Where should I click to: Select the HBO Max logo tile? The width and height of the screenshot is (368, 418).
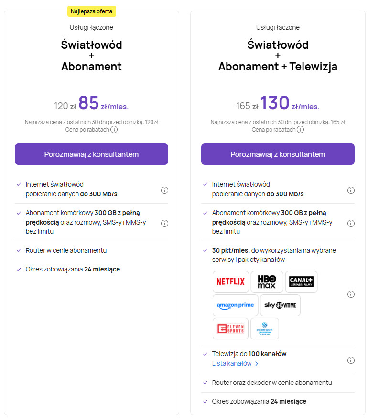point(267,282)
